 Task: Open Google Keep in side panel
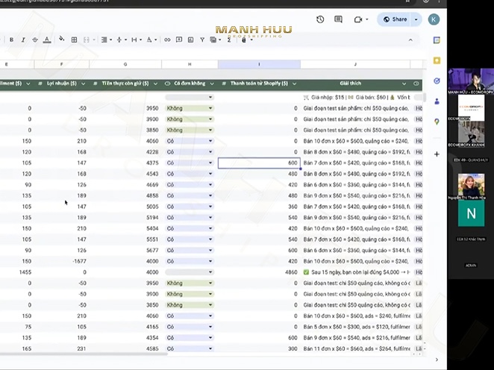[x=437, y=60]
